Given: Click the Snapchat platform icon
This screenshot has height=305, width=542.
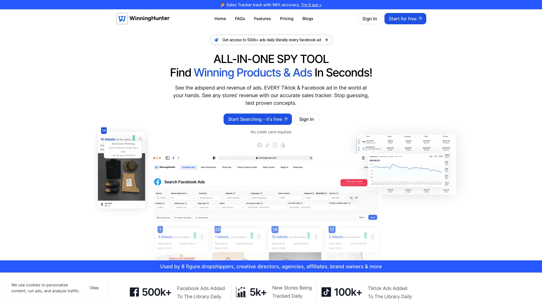Looking at the screenshot, I should (x=283, y=145).
